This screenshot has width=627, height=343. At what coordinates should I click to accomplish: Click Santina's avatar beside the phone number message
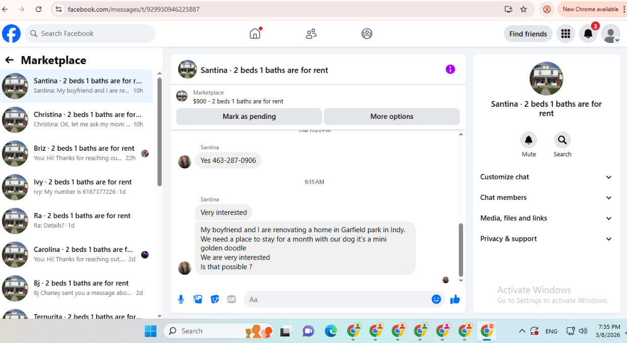coord(185,162)
